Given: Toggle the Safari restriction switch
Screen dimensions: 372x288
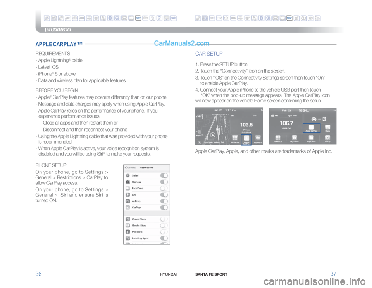Looking at the screenshot, I should [164, 175].
